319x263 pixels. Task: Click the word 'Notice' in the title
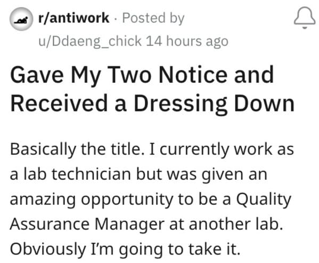point(193,75)
